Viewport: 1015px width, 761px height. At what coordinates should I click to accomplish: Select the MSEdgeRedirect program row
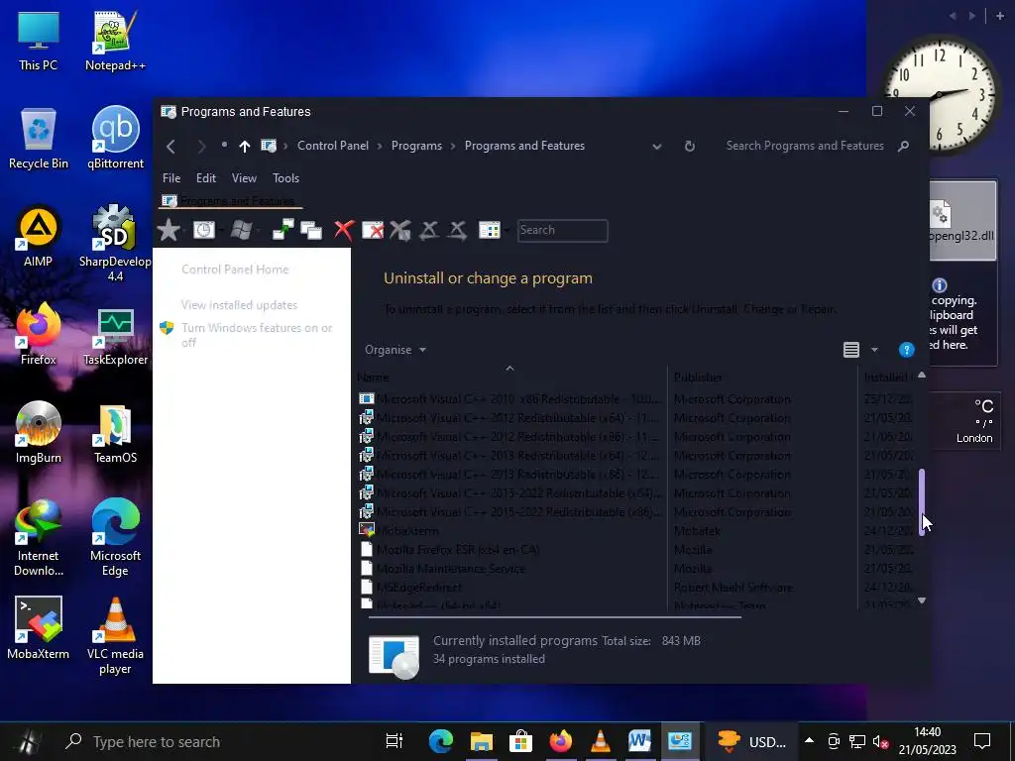(x=636, y=587)
